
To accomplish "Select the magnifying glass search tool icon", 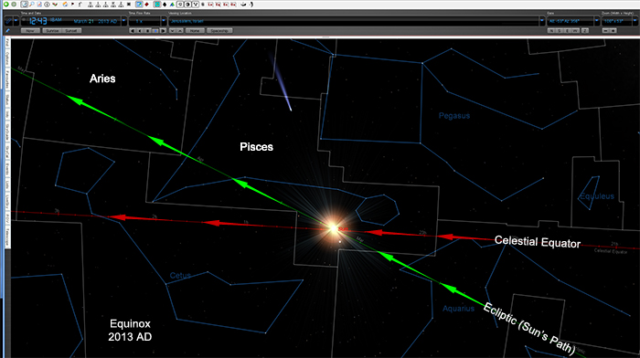I will (32, 4).
